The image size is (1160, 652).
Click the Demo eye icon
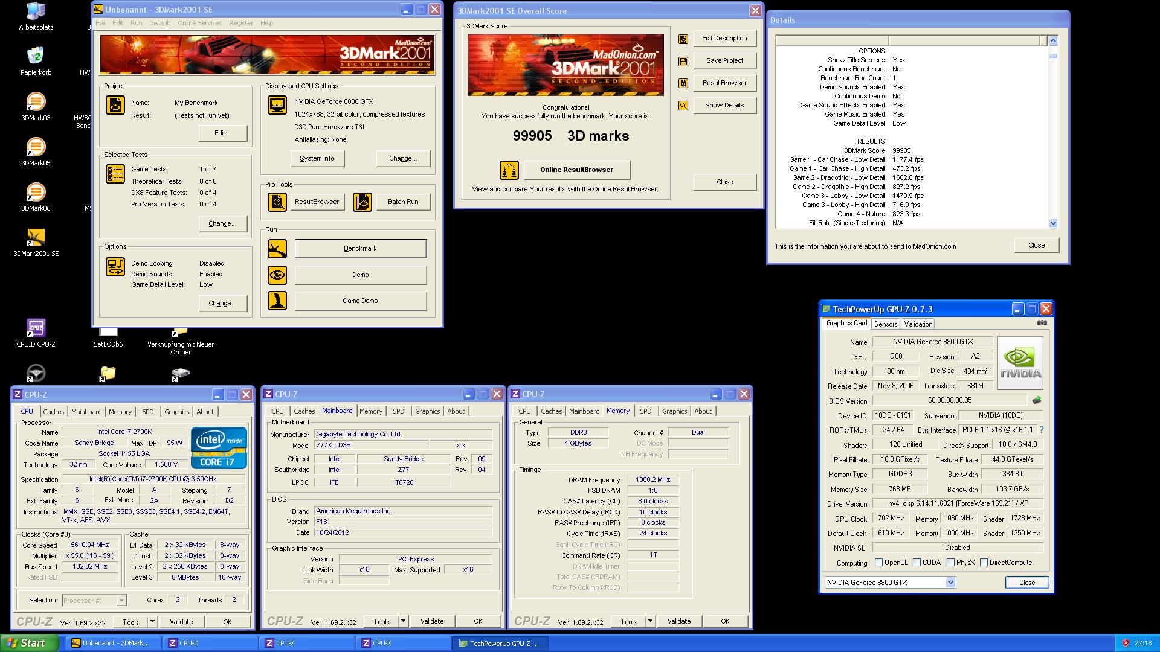277,275
